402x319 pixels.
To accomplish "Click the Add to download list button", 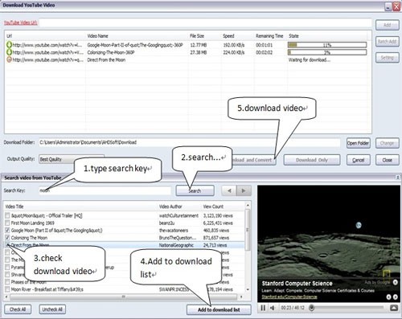I will tap(219, 309).
